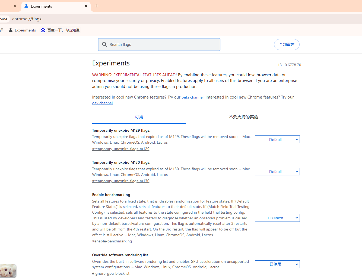Viewport: 362px width, 278px height.
Task: Open the Enable benchmarking Disabled dropdown
Action: click(x=277, y=218)
